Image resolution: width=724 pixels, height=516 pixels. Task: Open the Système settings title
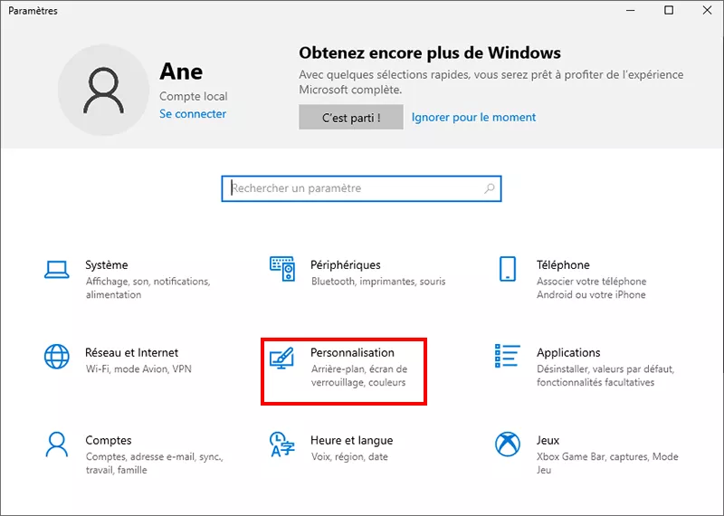107,265
